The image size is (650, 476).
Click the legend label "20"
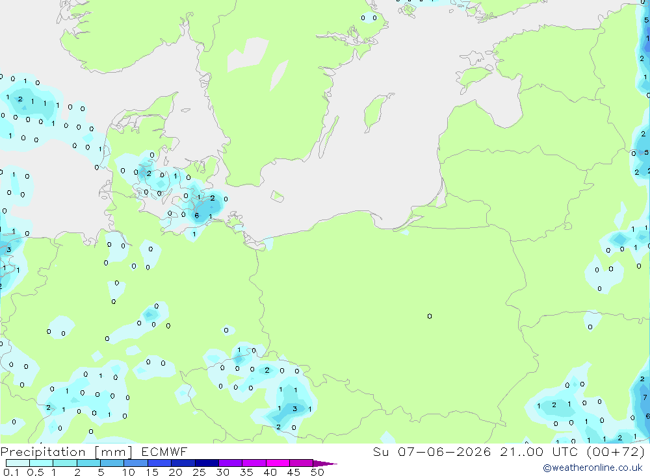(175, 472)
